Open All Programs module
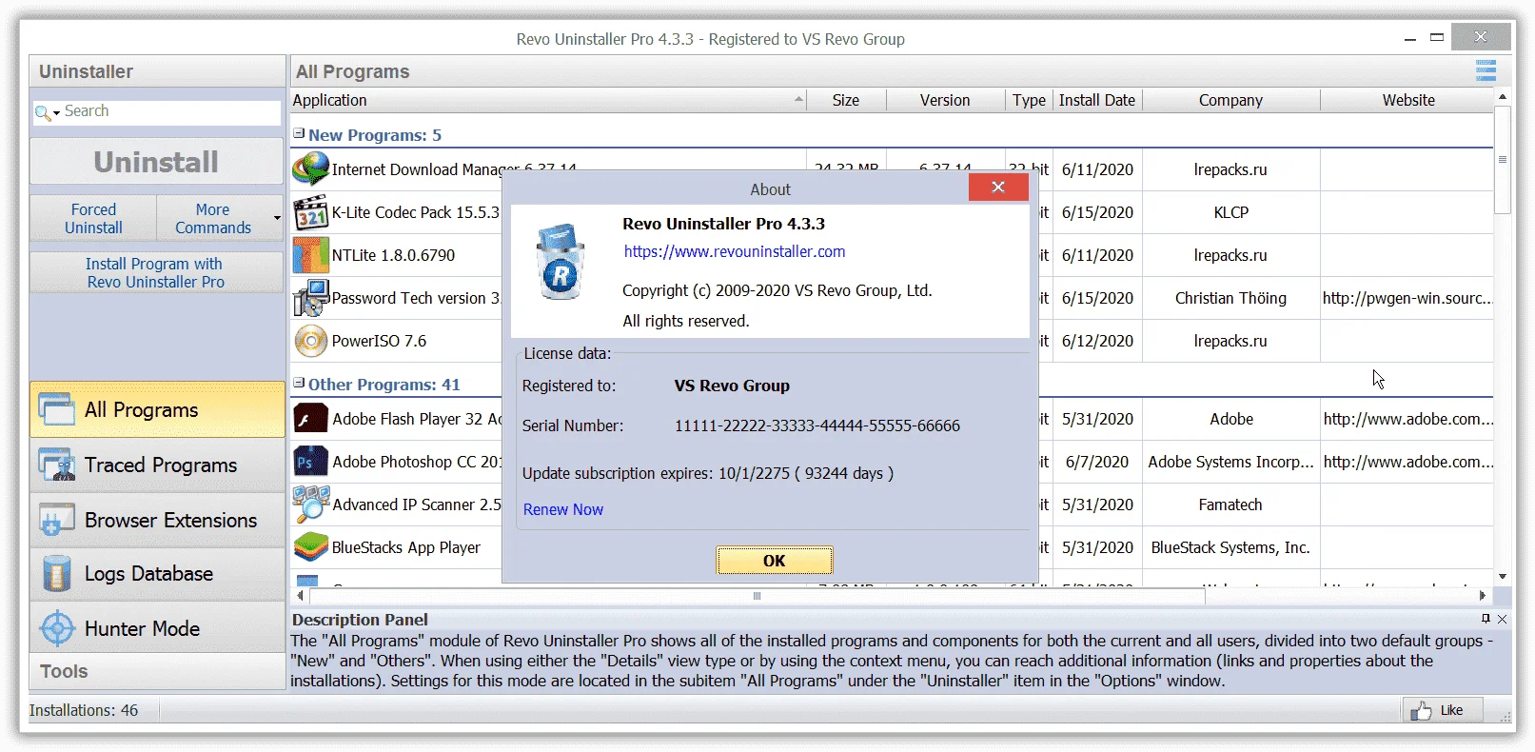The height and width of the screenshot is (752, 1535). (157, 409)
